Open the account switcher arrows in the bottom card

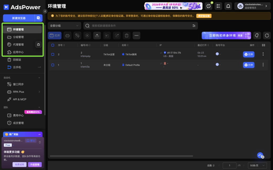[40, 142]
